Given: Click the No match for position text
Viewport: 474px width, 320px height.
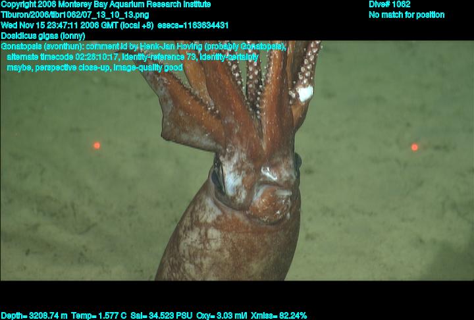Looking at the screenshot, I should pyautogui.click(x=406, y=15).
